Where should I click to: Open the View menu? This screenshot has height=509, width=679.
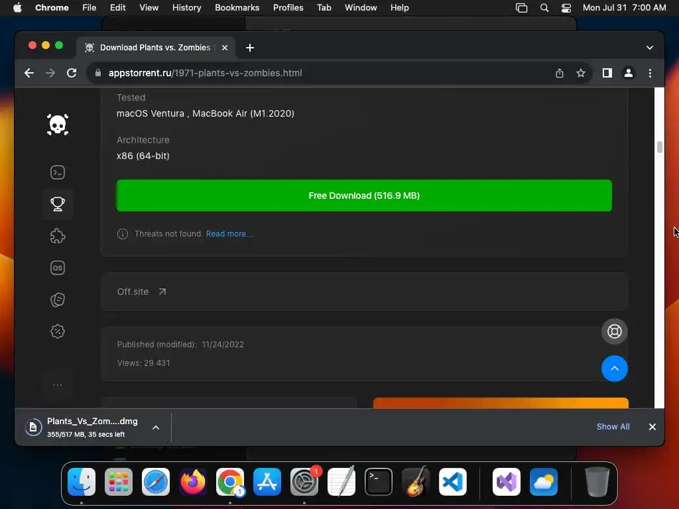coord(149,8)
